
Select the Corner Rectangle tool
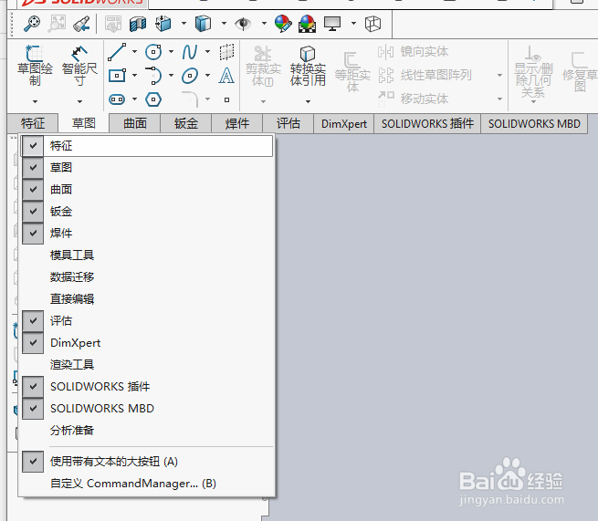point(117,76)
